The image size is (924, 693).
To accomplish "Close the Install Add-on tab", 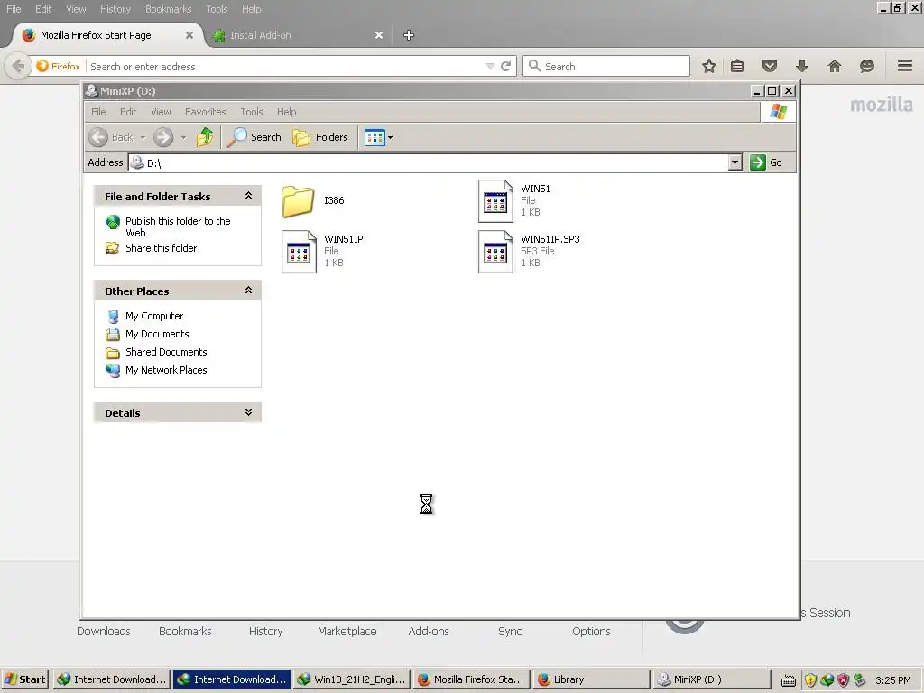I will 379,35.
